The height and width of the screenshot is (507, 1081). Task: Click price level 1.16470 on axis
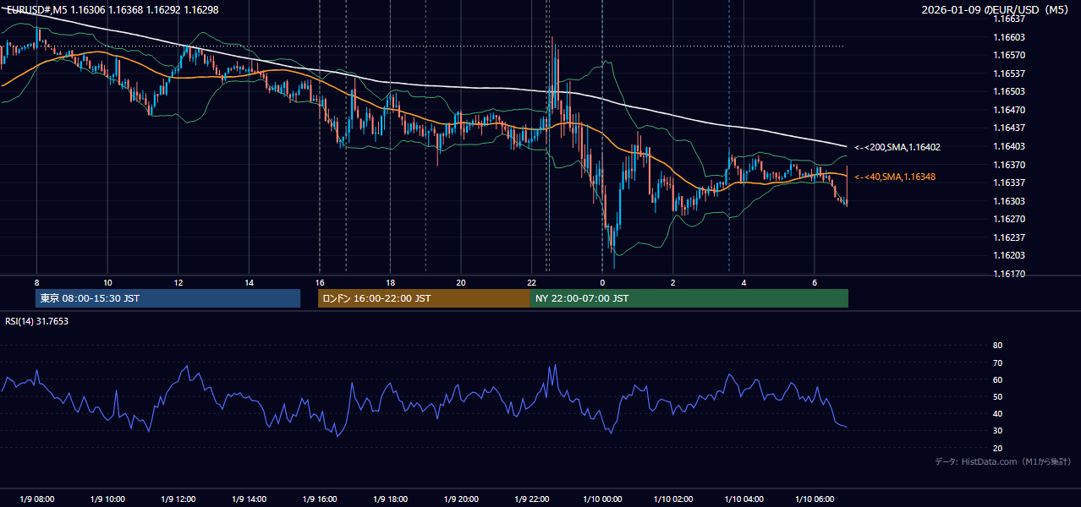(1008, 110)
